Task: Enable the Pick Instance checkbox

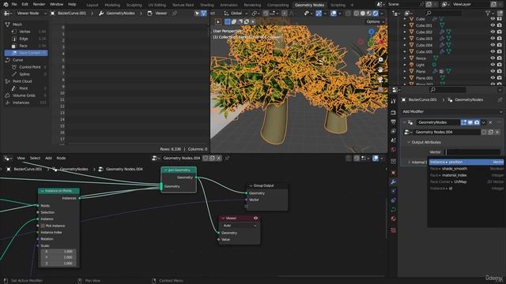Action: coord(43,226)
